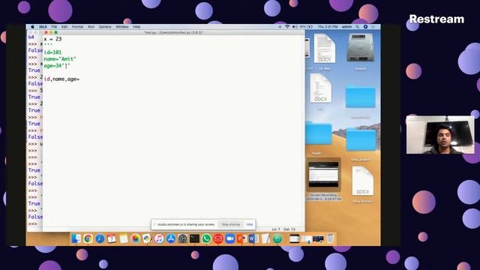Click the last '>>>' prompt in Shell window
The height and width of the screenshot is (270, 480).
click(x=32, y=223)
